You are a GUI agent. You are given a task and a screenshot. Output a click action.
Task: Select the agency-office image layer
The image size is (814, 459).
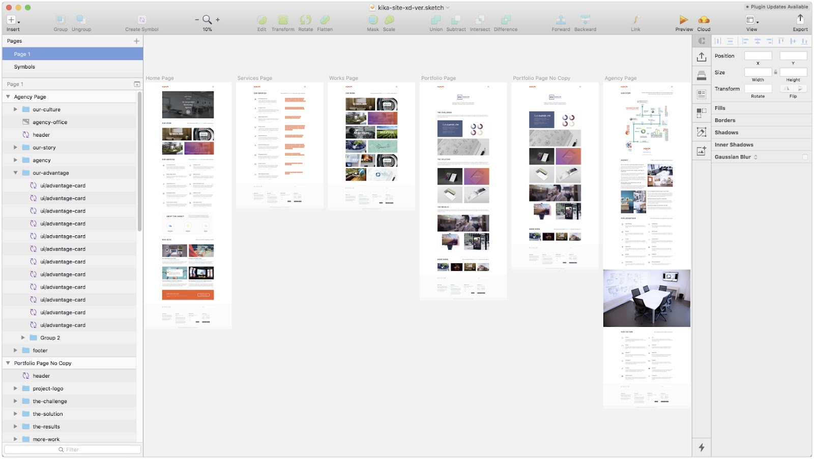coord(69,122)
